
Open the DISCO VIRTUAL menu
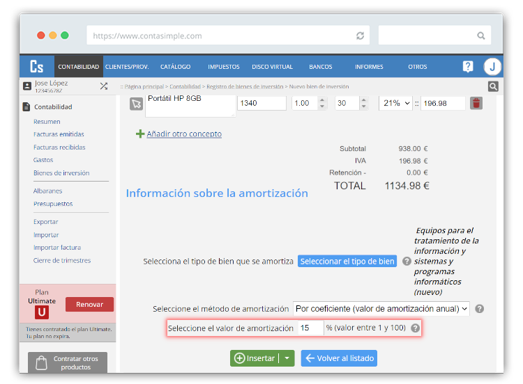[x=272, y=67]
